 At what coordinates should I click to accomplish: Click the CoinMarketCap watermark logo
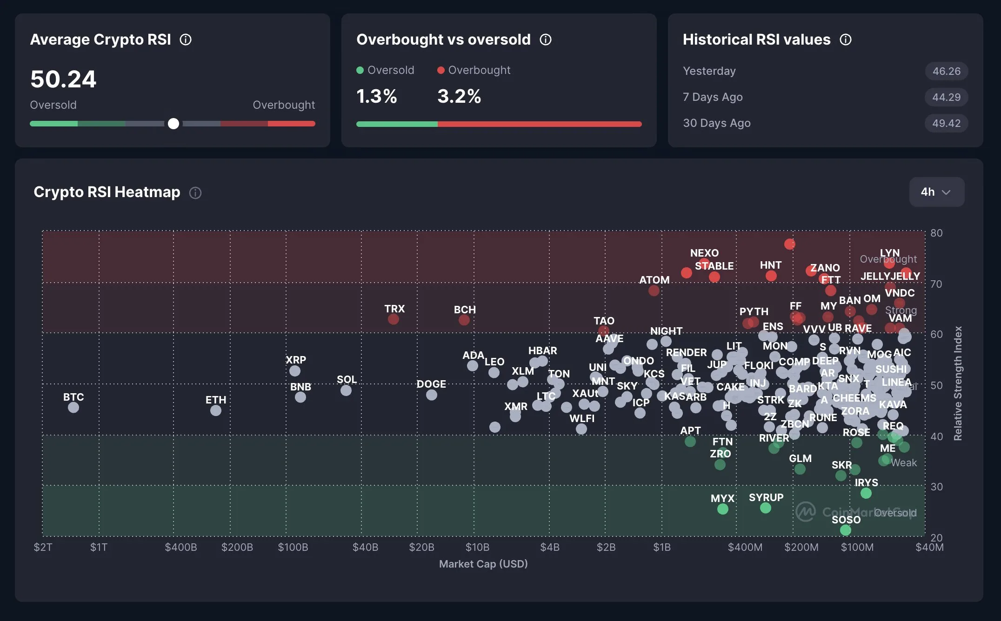click(x=806, y=512)
